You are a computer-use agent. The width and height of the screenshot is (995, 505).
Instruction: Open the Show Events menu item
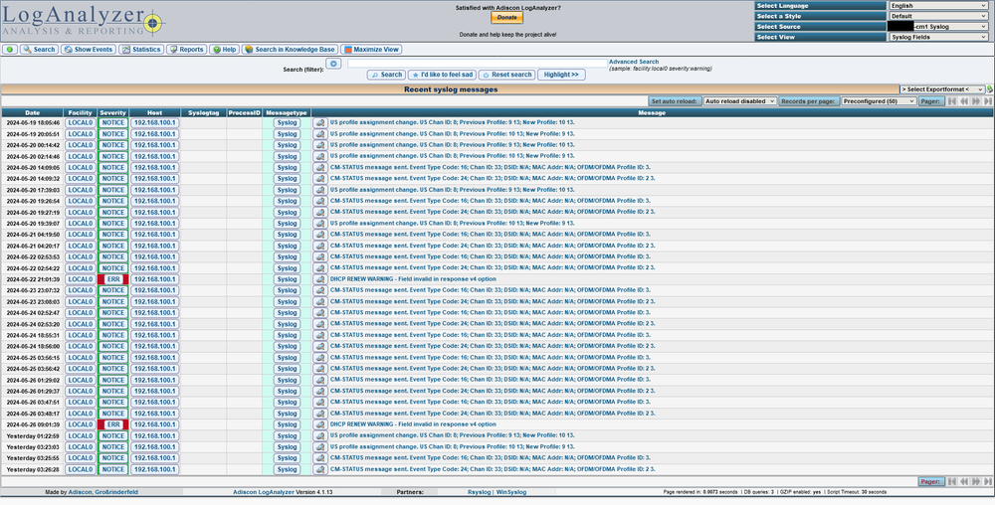click(89, 50)
